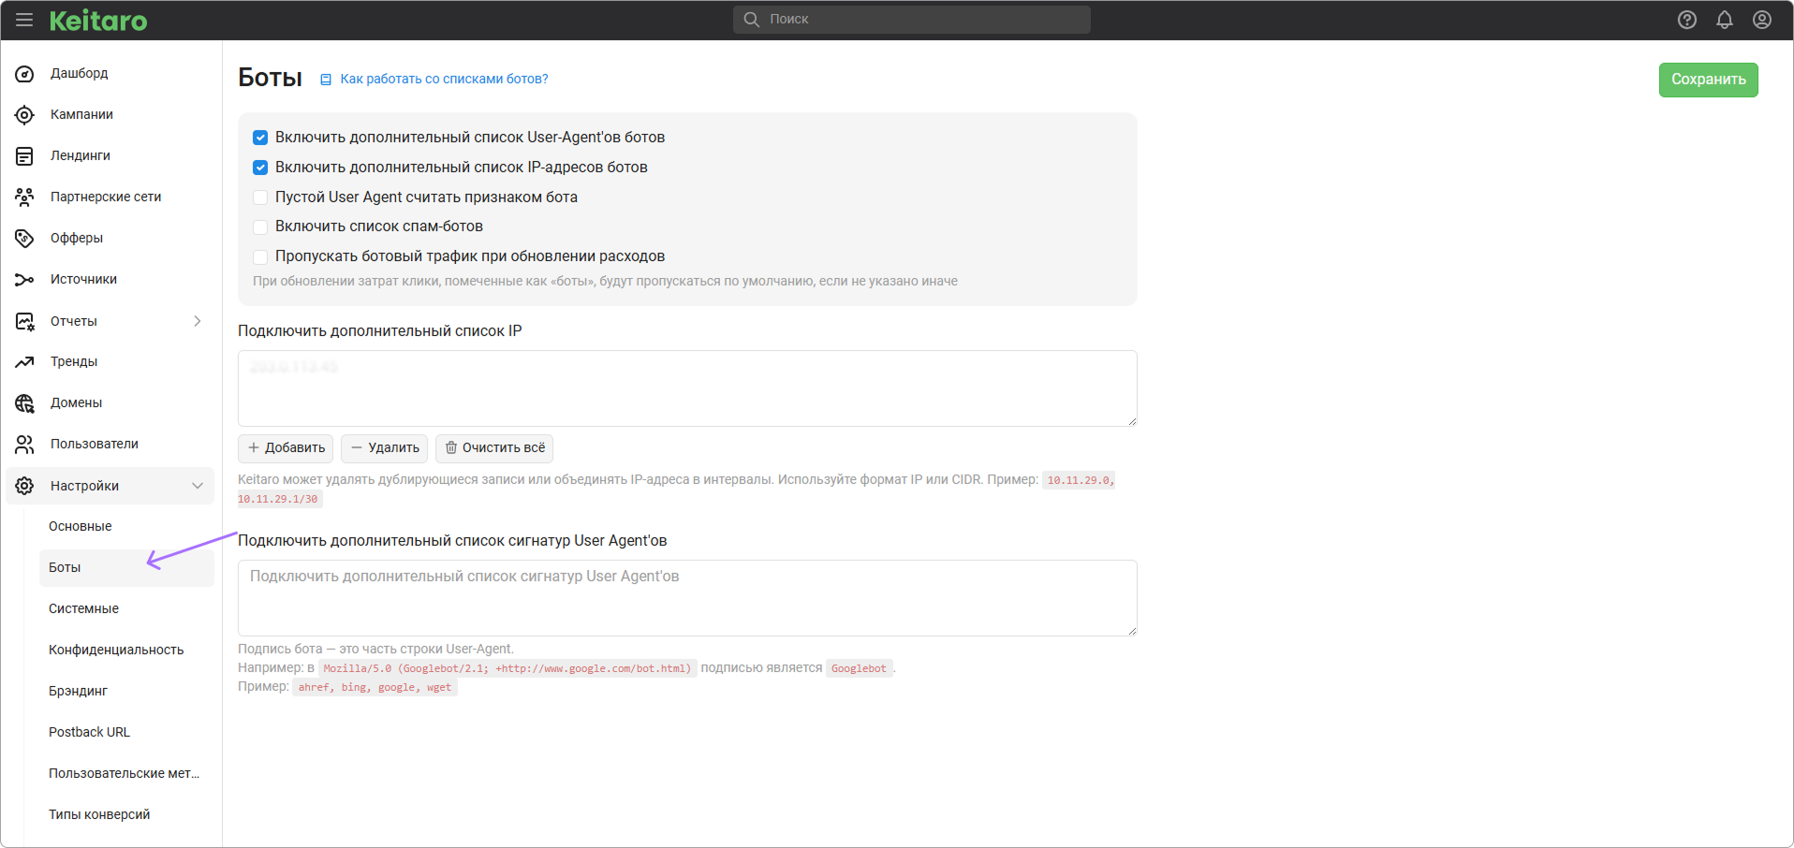Click the help question mark icon

1686,20
